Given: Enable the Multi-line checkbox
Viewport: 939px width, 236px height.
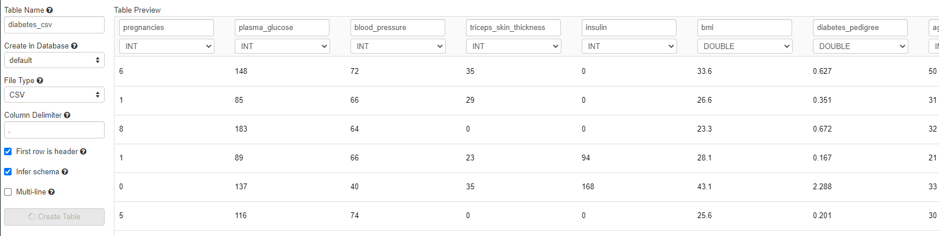Looking at the screenshot, I should [x=8, y=192].
